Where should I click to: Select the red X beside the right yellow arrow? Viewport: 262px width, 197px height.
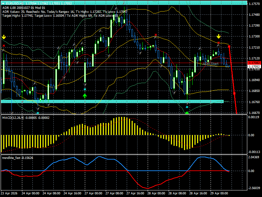point(219,43)
